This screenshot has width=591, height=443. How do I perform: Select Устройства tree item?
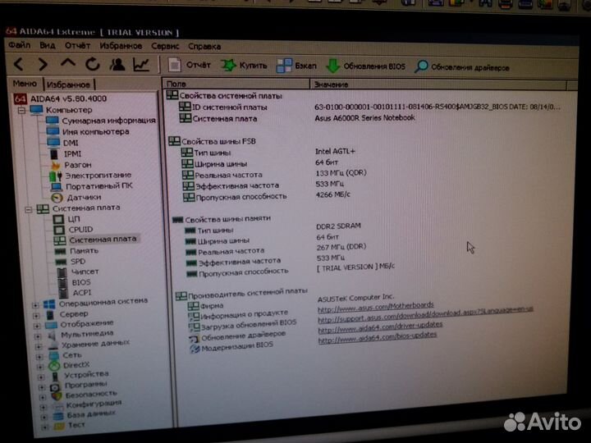coord(86,374)
